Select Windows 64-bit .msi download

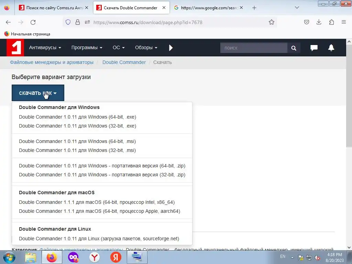click(77, 141)
